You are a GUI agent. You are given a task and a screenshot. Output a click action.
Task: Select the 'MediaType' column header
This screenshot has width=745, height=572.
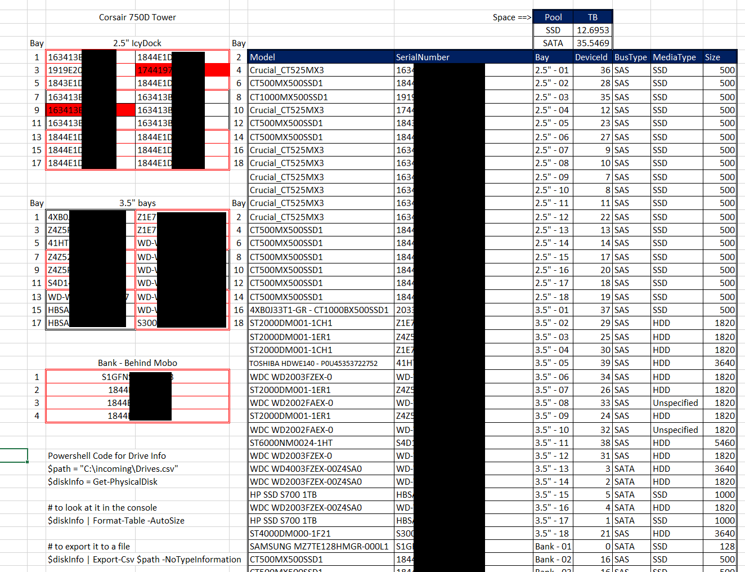tap(677, 57)
